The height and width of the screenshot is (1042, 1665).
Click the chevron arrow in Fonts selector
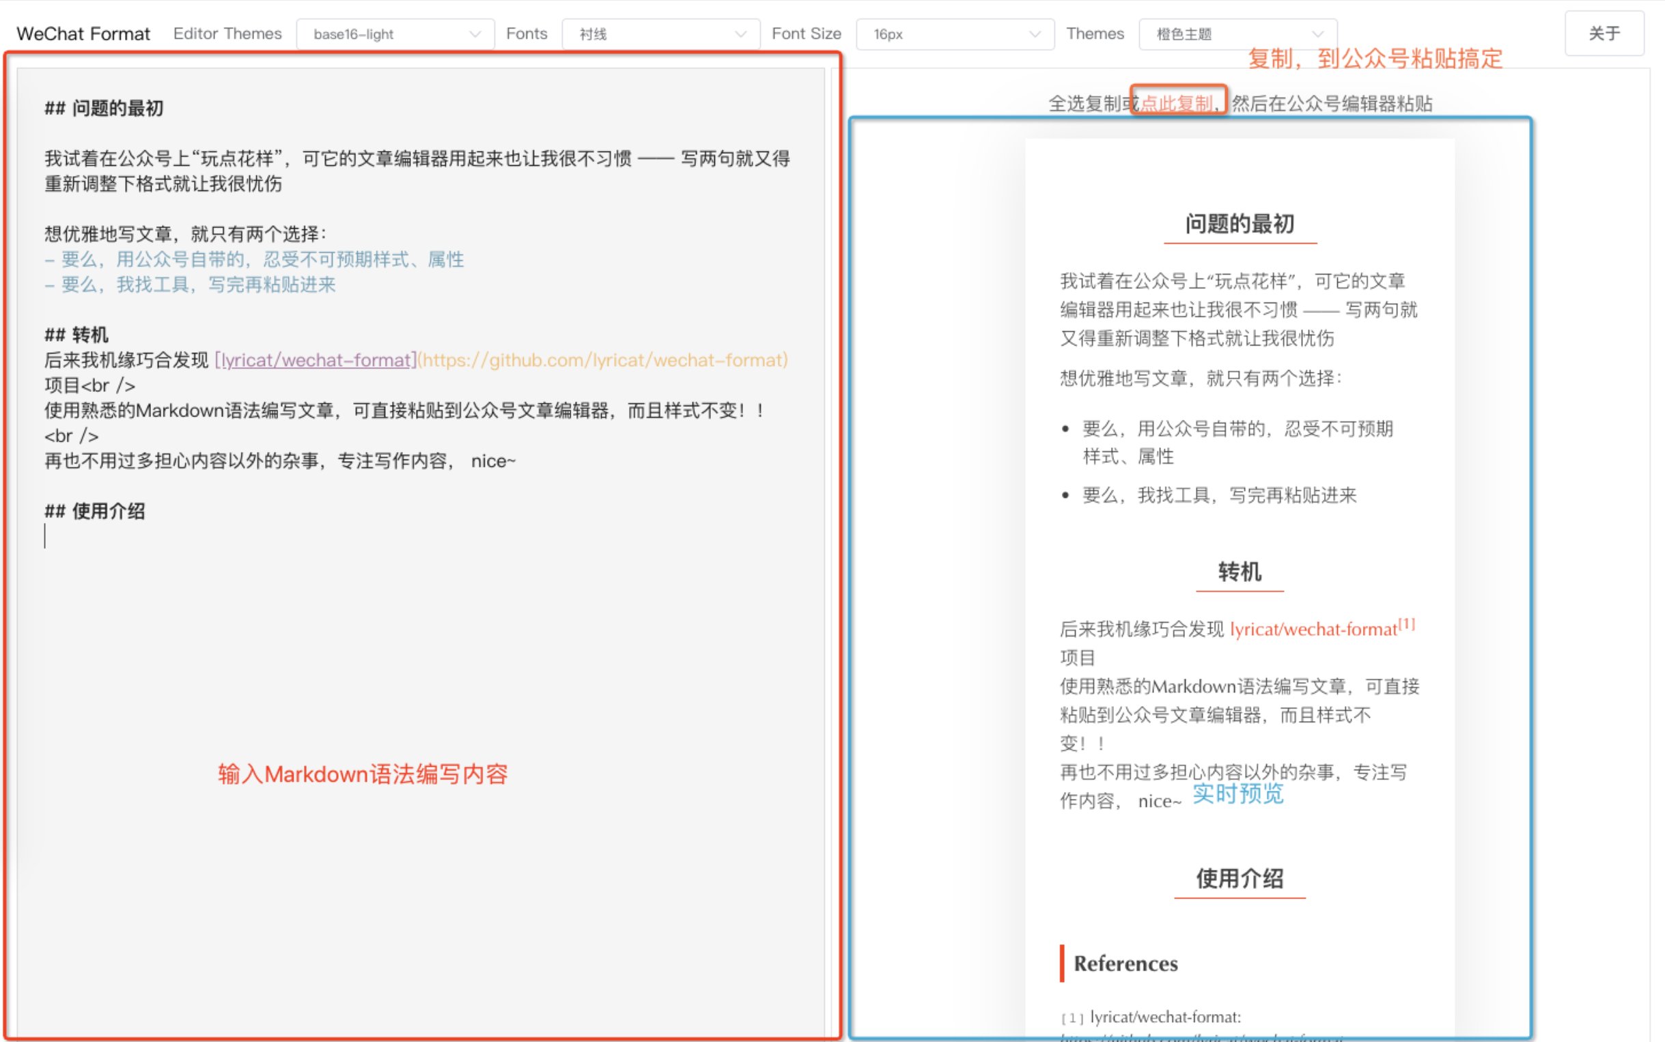pos(740,33)
